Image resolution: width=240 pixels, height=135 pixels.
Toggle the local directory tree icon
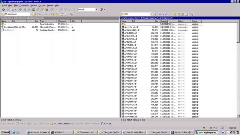(x=71, y=14)
